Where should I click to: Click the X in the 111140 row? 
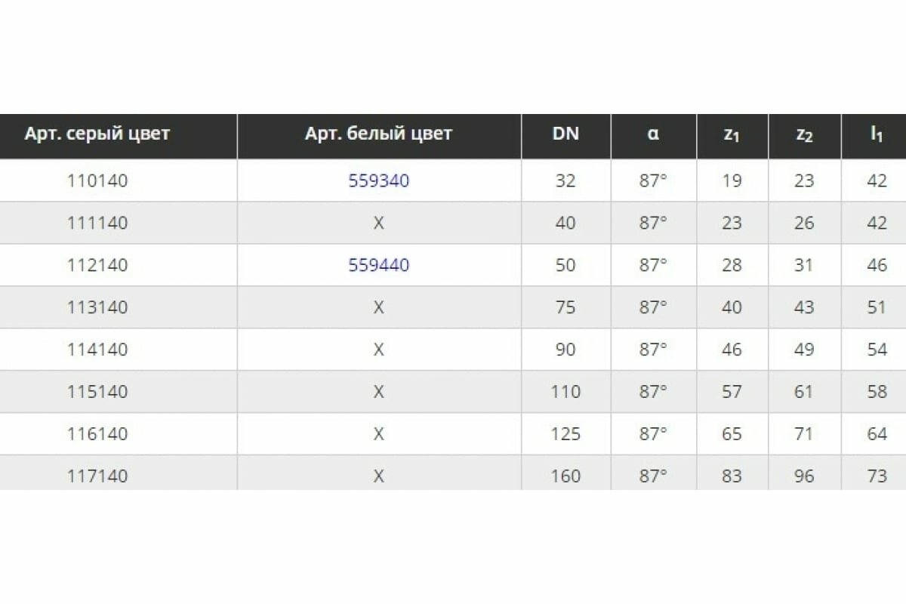point(379,223)
